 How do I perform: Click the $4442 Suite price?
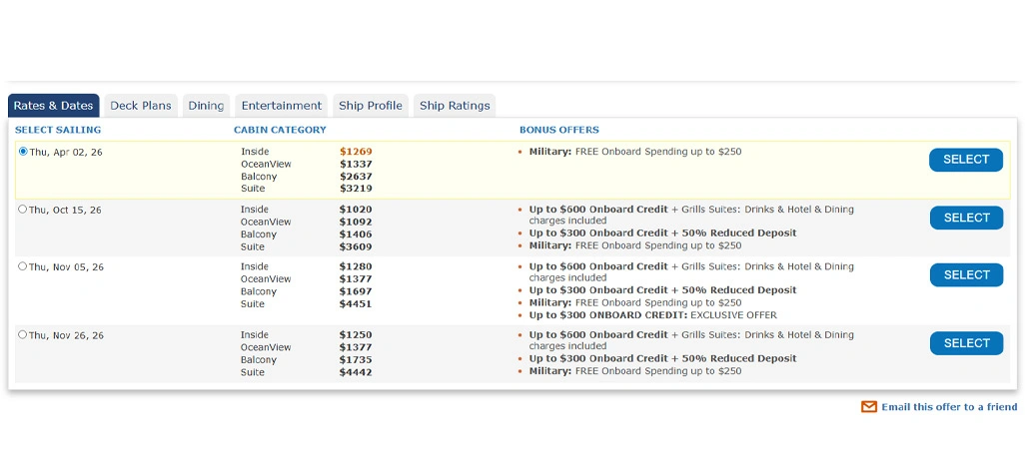(356, 372)
